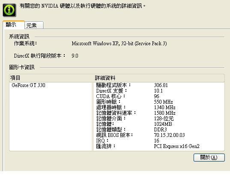Select the 記憶體介面 128-位元 row
The height and width of the screenshot is (183, 230).
[159, 119]
